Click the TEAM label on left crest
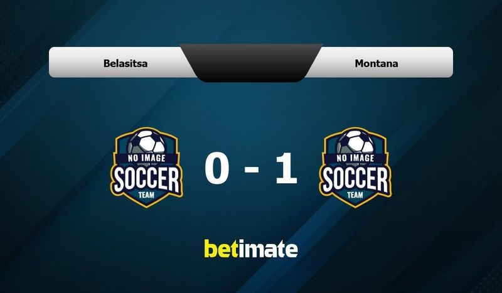This screenshot has height=293, width=502. pos(146,195)
